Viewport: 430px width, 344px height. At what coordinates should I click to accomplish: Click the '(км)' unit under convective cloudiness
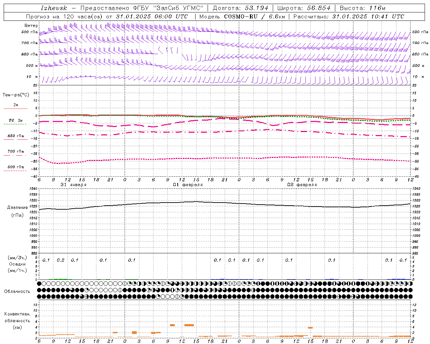tap(17, 327)
